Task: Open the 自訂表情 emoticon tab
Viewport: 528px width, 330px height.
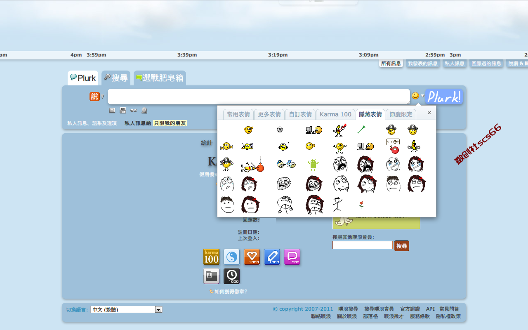Action: point(300,114)
